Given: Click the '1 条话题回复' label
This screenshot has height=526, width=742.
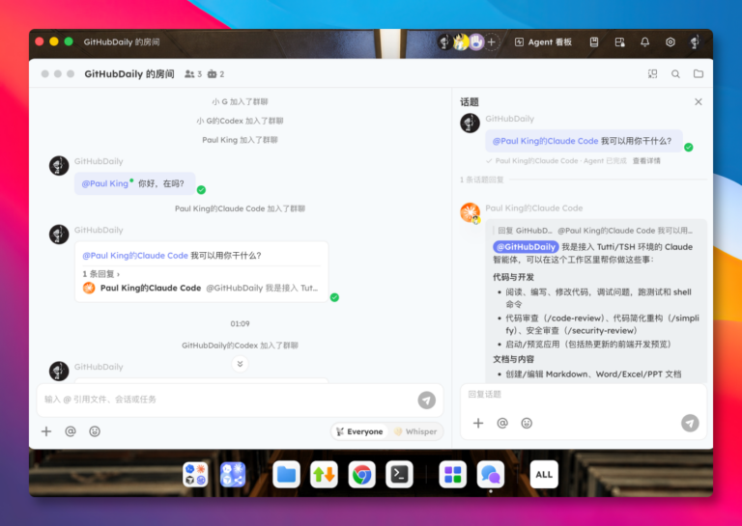Looking at the screenshot, I should [482, 180].
